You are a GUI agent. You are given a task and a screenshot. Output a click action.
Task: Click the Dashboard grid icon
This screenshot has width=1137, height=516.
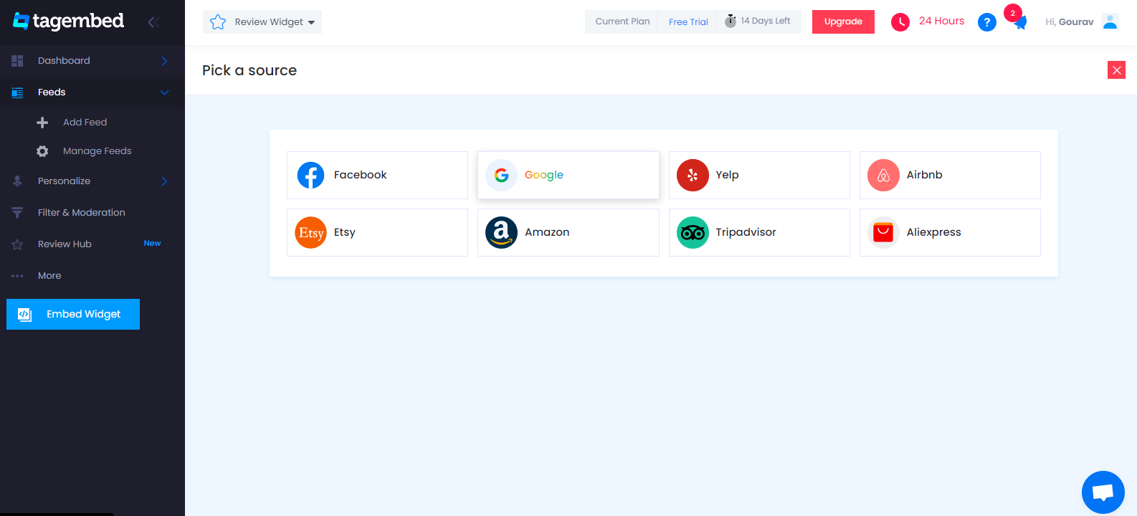click(x=17, y=61)
